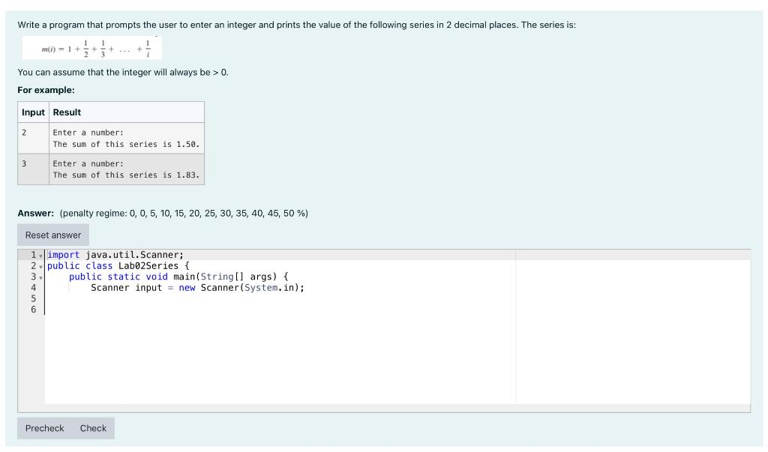Click the Reset answer button

(x=52, y=234)
